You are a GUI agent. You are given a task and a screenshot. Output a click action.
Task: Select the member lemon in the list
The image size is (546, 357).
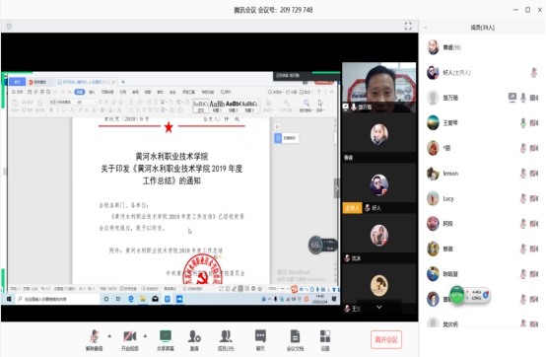click(x=482, y=174)
